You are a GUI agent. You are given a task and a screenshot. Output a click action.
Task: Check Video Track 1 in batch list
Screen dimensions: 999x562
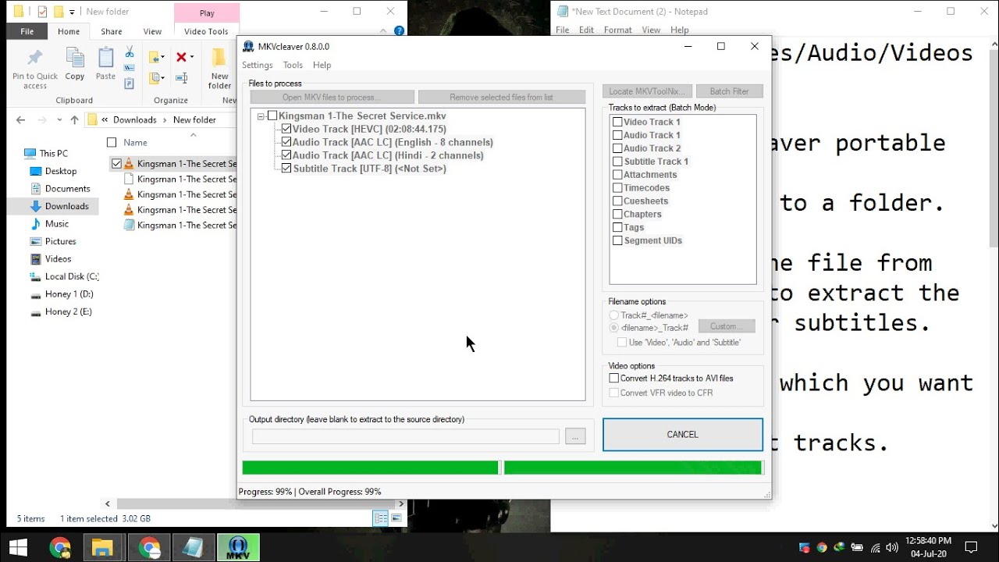[x=618, y=123]
